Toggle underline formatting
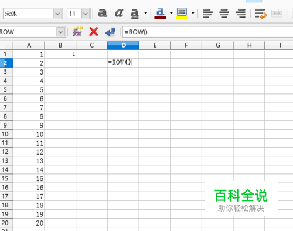Image resolution: width=293 pixels, height=231 pixels. coord(135,14)
